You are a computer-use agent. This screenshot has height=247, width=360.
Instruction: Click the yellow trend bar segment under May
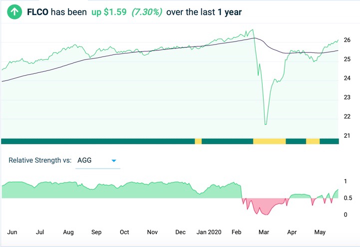[x=313, y=142]
